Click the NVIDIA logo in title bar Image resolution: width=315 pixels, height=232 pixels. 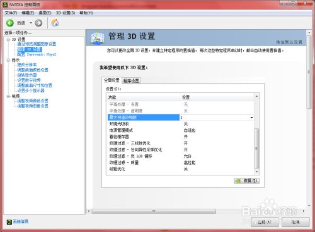(x=6, y=4)
